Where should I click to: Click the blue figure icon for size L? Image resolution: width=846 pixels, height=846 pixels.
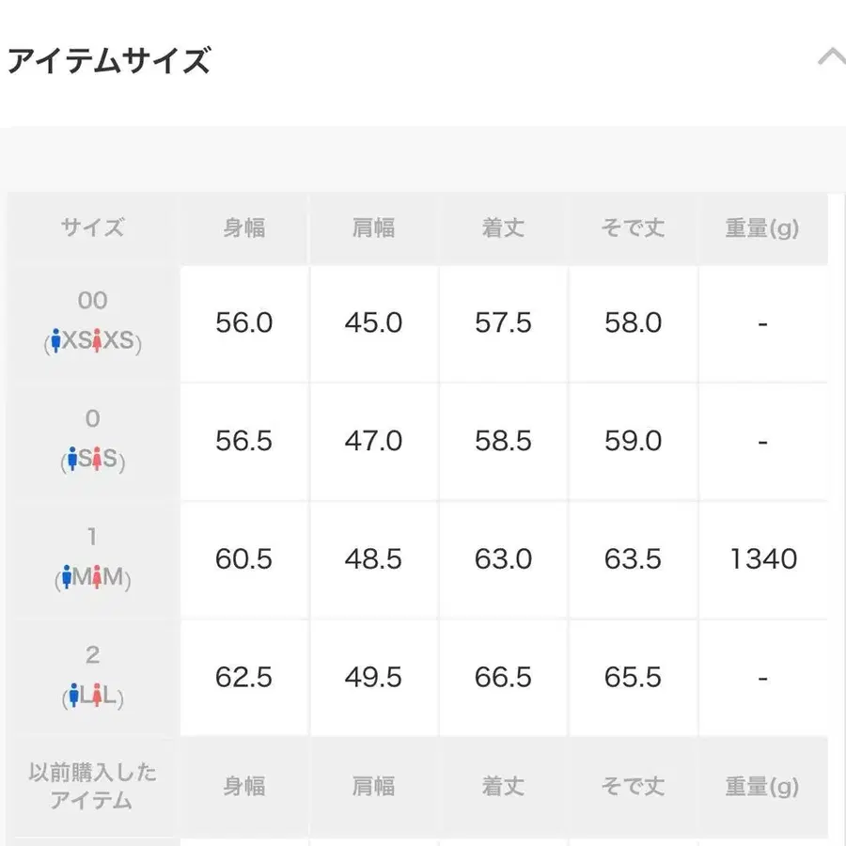(x=73, y=694)
